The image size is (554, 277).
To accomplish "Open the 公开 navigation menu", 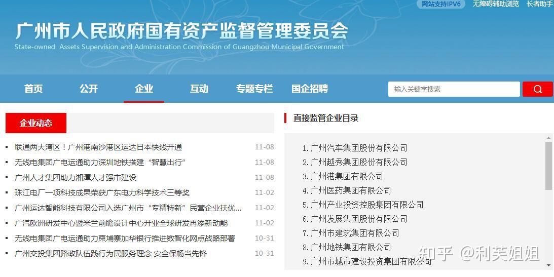I will tap(89, 89).
